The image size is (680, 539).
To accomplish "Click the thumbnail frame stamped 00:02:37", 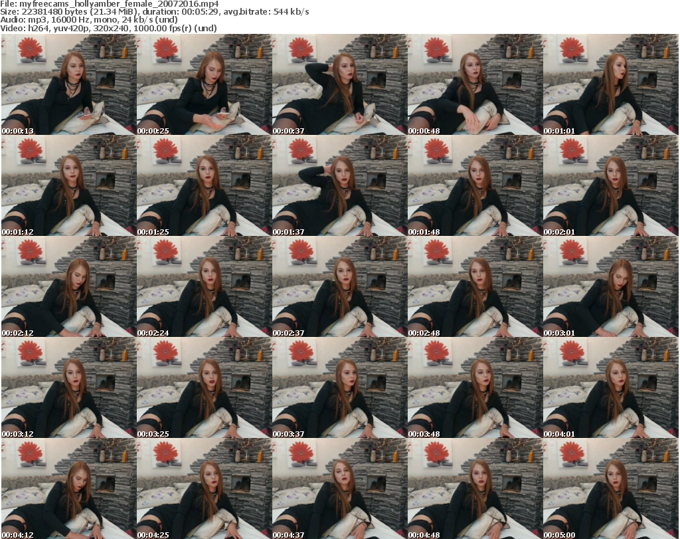I will pyautogui.click(x=339, y=287).
